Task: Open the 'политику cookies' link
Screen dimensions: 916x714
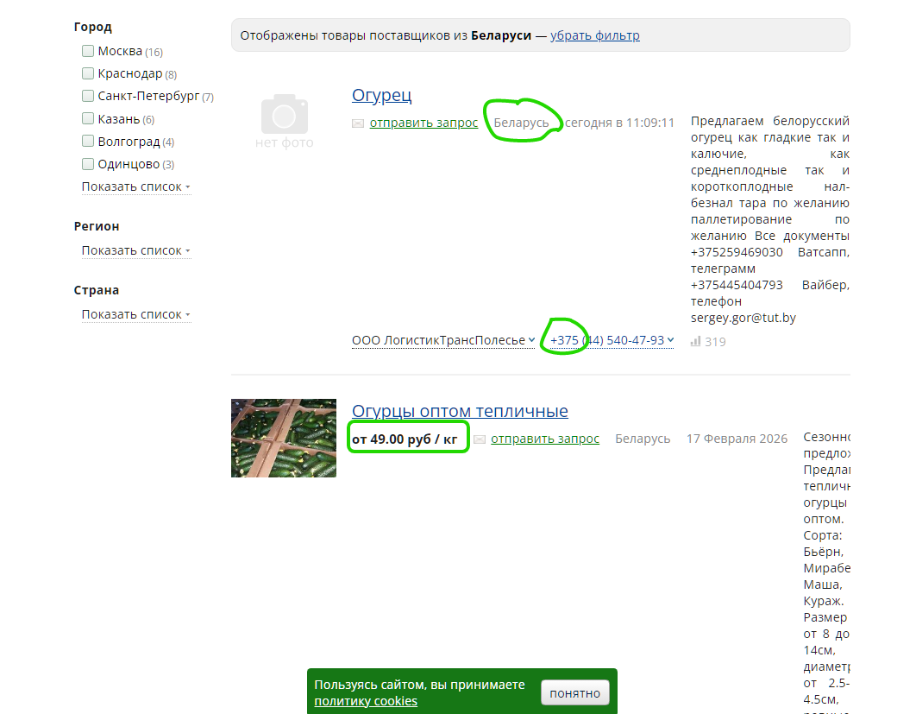Action: click(366, 701)
